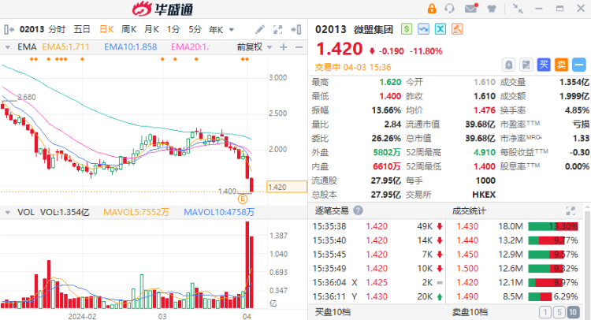Image resolution: width=591 pixels, height=320 pixels.
Task: Set a price alert with bell icon
Action: pos(508,65)
